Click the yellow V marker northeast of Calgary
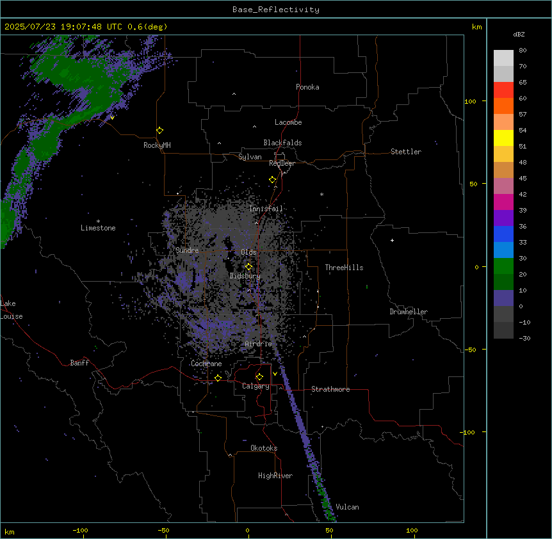 [x=275, y=374]
